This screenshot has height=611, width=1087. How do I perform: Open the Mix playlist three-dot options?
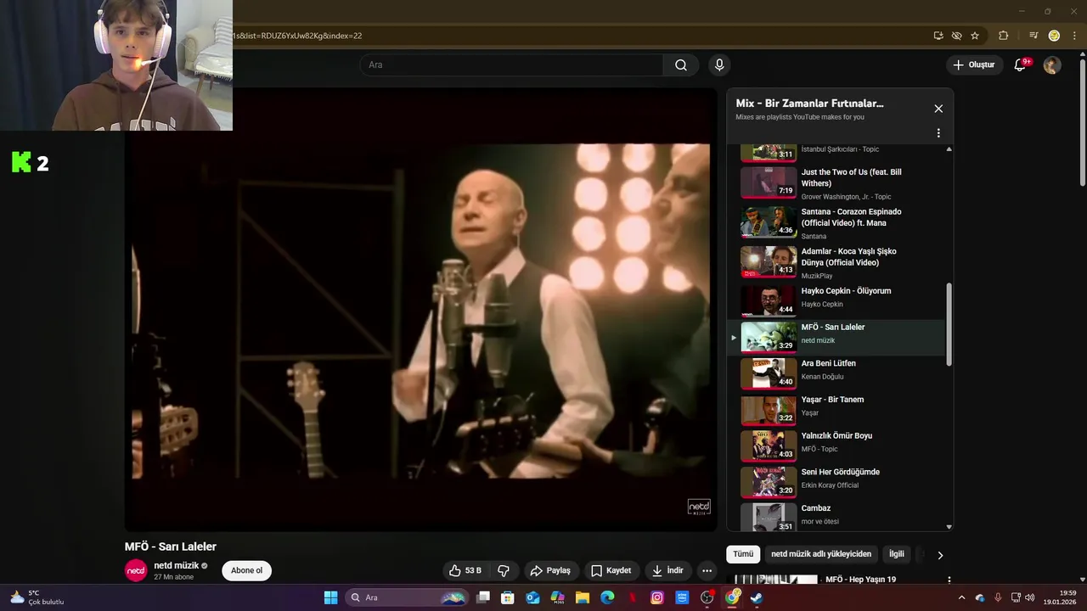(x=938, y=133)
